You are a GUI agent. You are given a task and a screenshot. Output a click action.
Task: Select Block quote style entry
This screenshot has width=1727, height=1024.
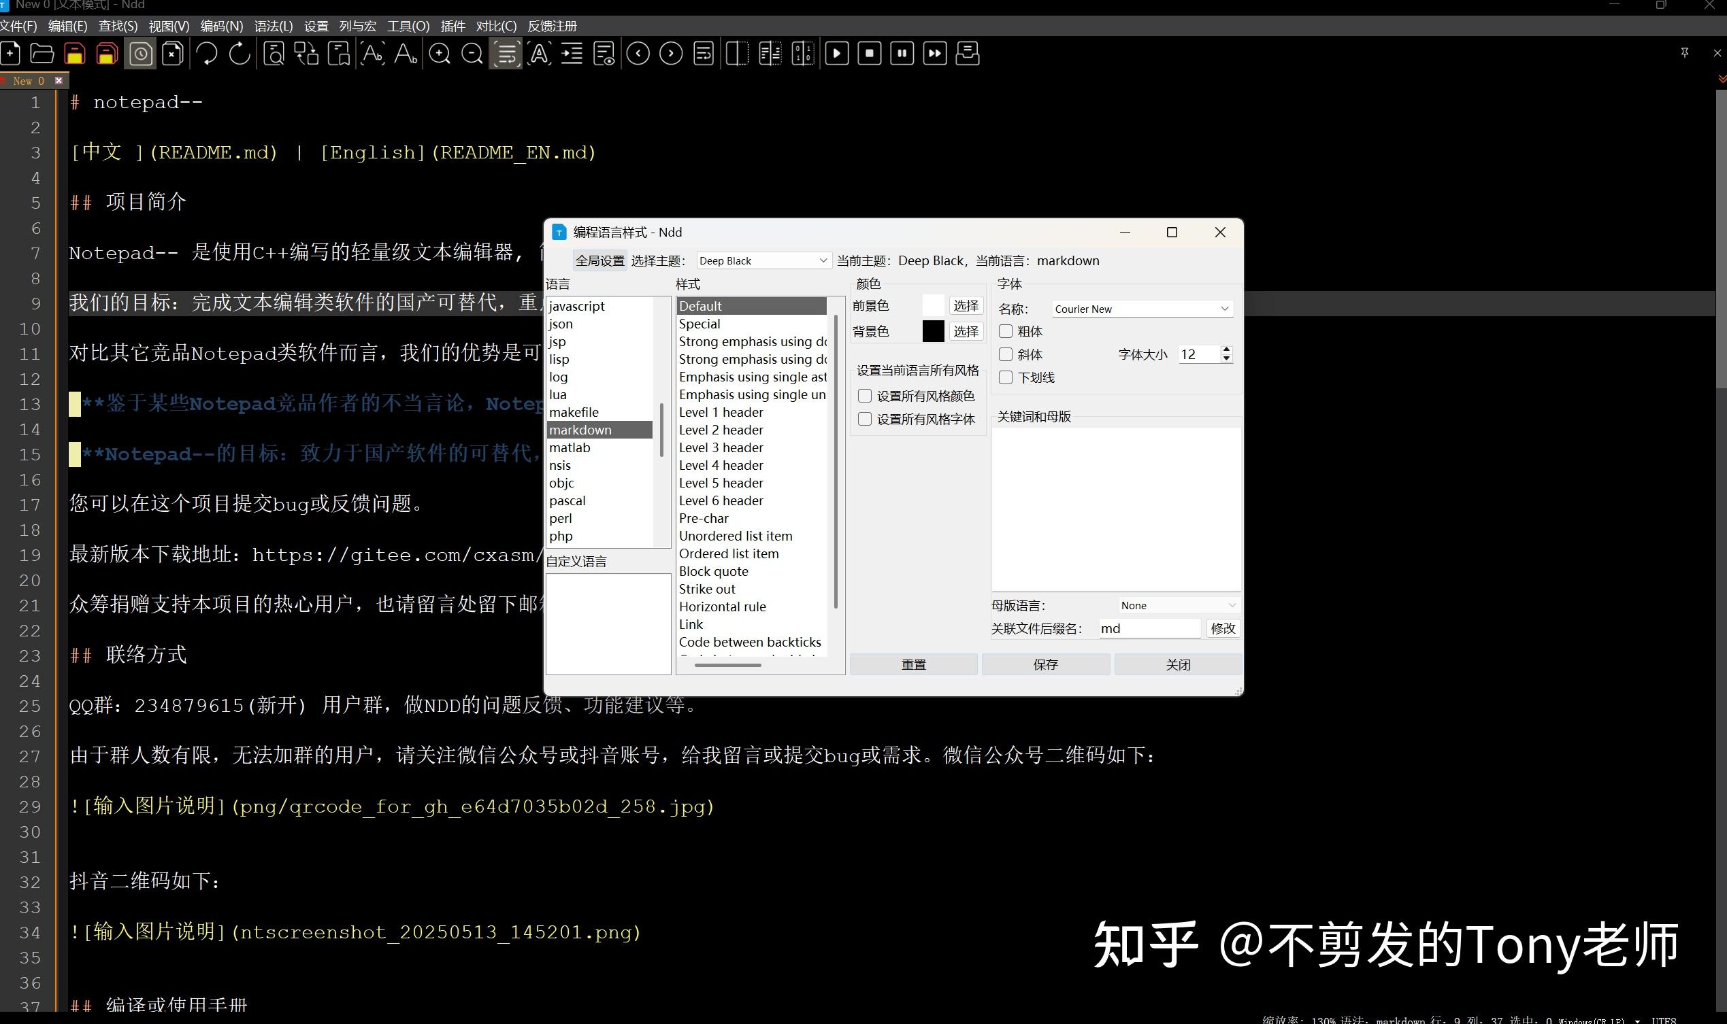(751, 571)
